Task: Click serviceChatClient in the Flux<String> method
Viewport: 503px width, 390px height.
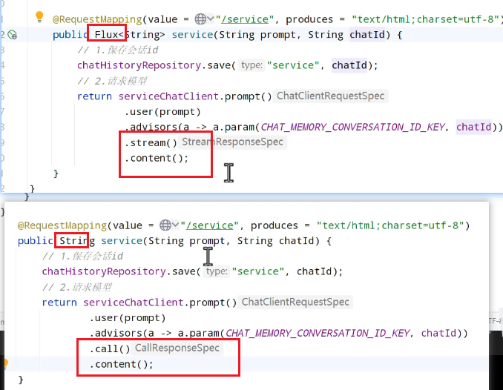Action: pyautogui.click(x=168, y=96)
